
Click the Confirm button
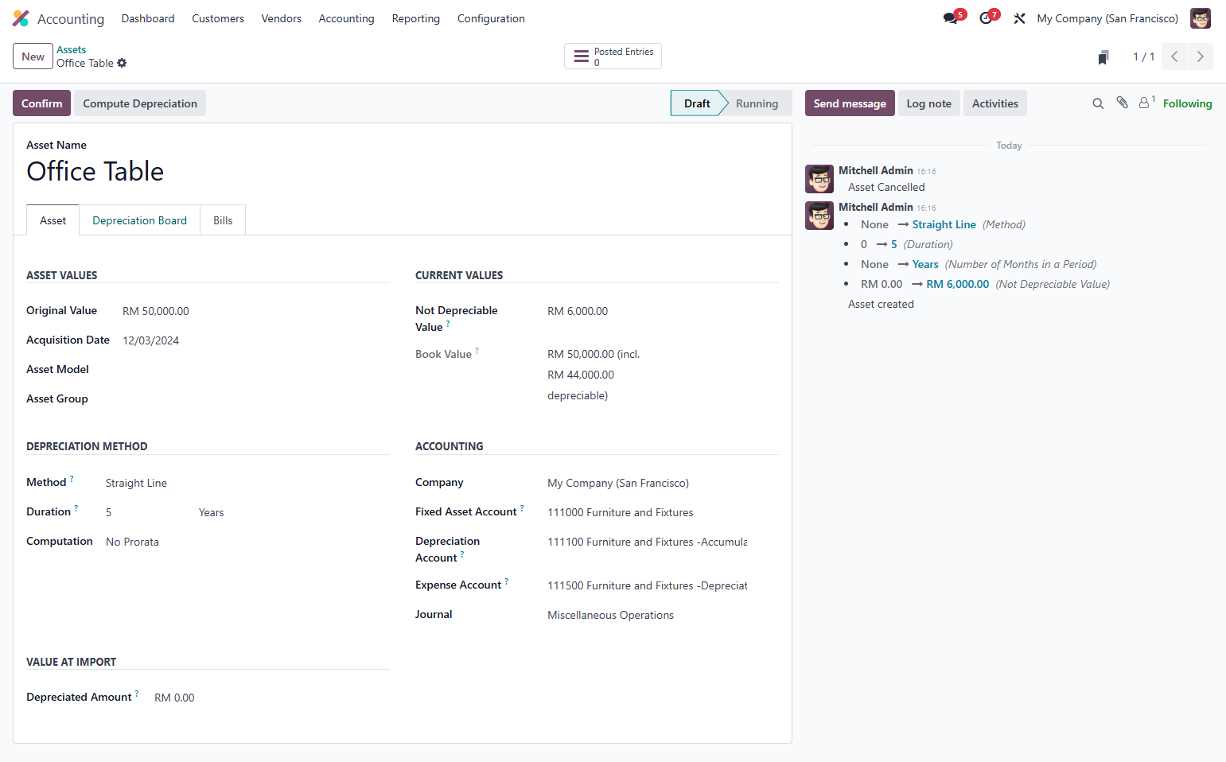pyautogui.click(x=41, y=103)
